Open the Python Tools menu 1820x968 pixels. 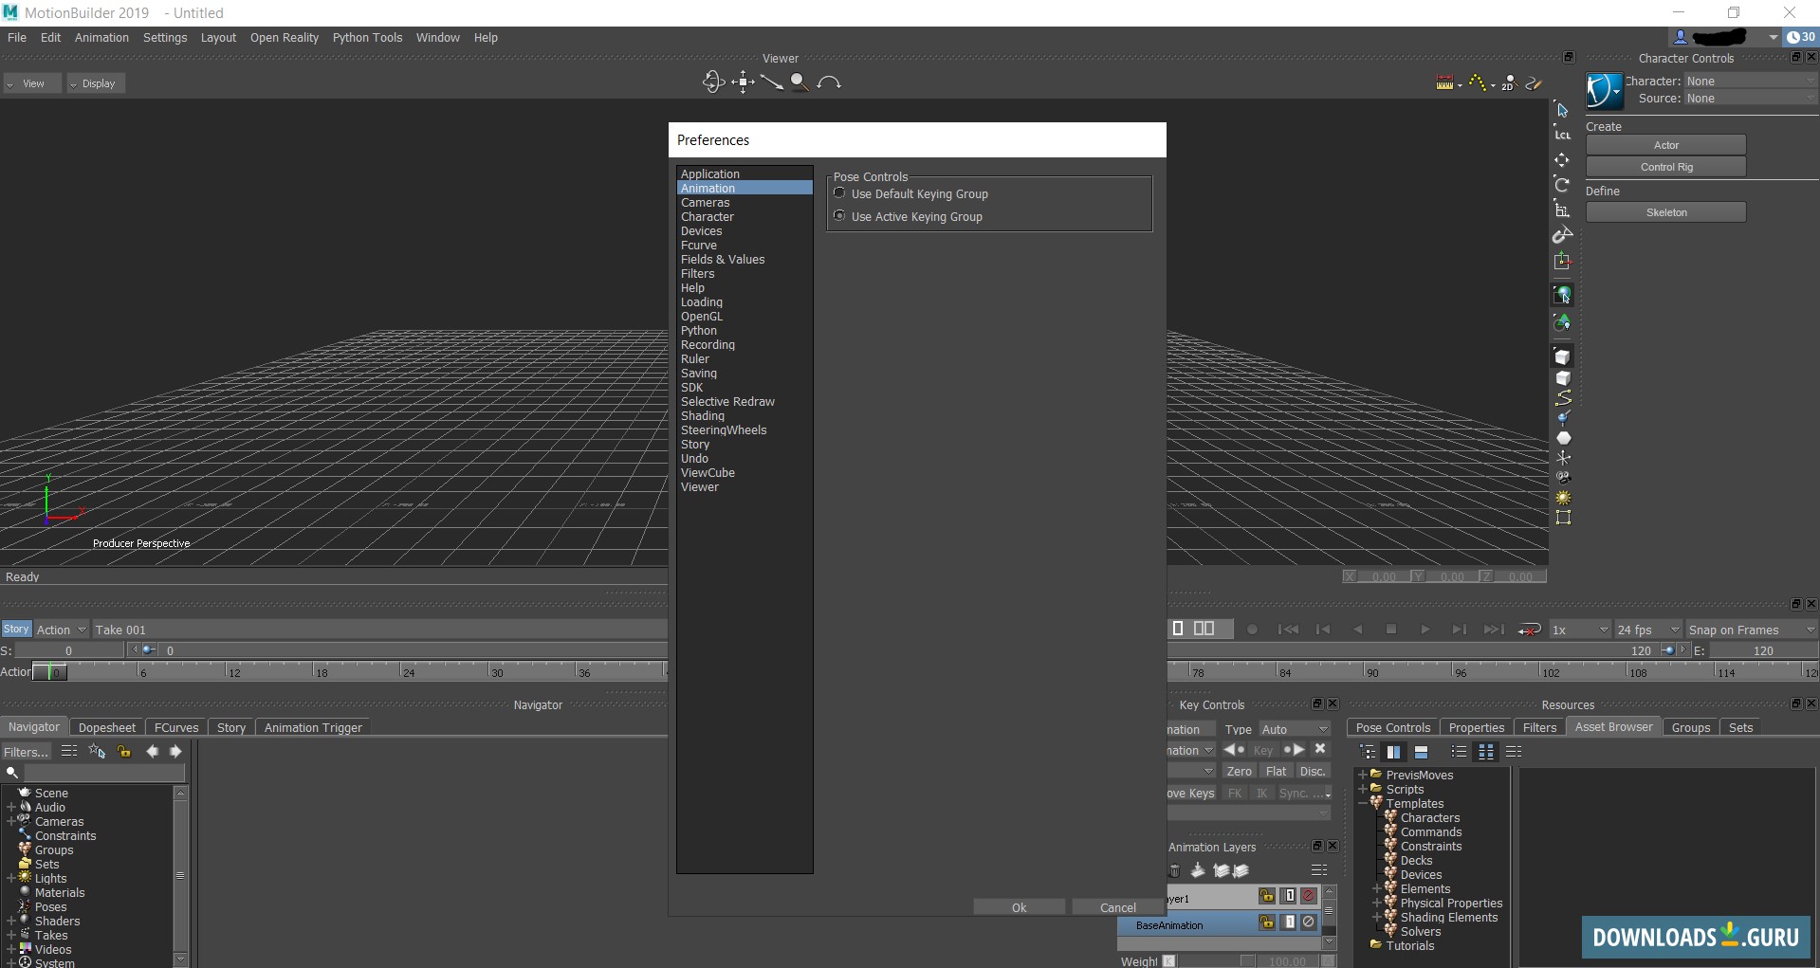[367, 38]
